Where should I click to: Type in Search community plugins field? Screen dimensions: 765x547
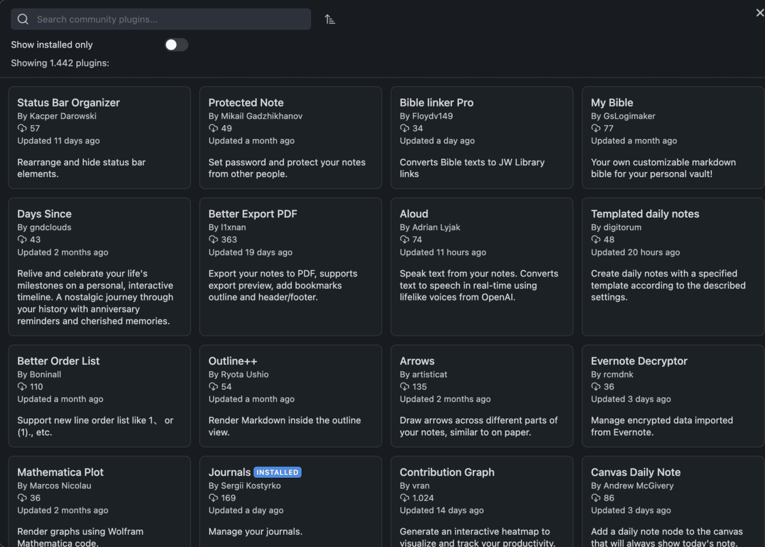click(x=169, y=19)
